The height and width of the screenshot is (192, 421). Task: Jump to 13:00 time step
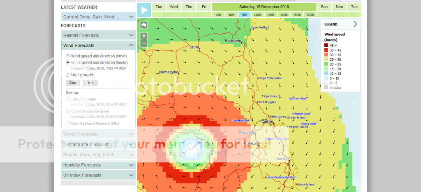click(x=271, y=15)
